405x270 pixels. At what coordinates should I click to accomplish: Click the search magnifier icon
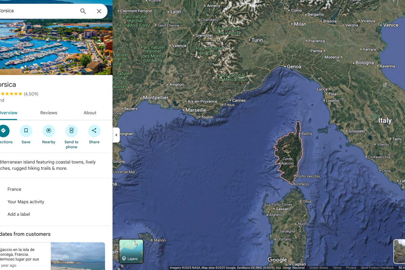coord(83,11)
